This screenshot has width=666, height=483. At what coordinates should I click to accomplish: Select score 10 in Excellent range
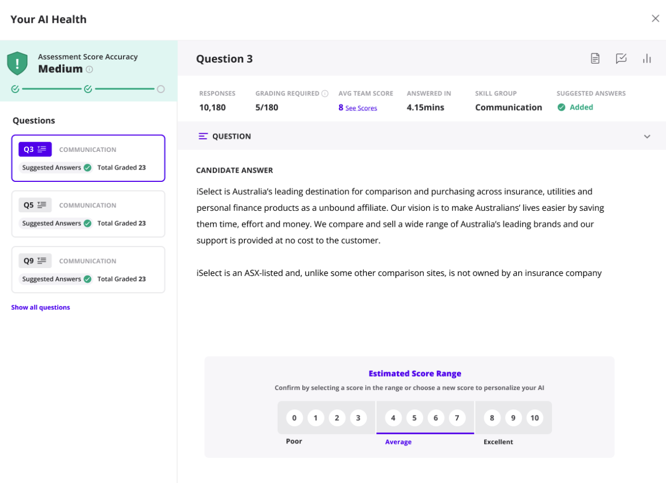tap(534, 418)
